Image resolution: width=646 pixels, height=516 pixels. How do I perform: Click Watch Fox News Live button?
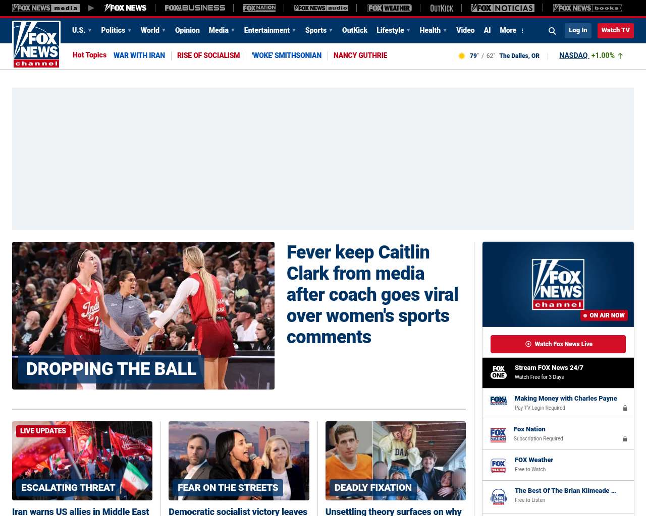(x=558, y=344)
